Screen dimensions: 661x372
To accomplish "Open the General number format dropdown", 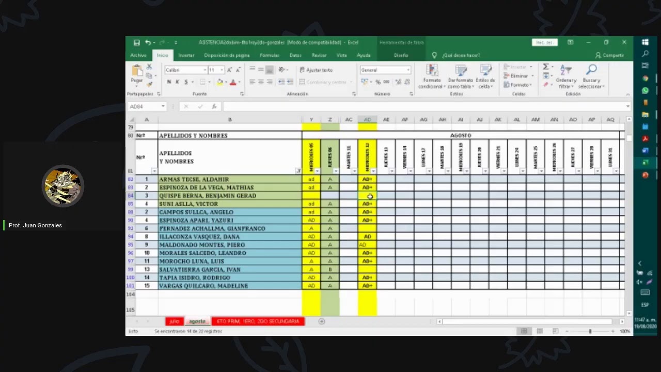I will coord(408,70).
